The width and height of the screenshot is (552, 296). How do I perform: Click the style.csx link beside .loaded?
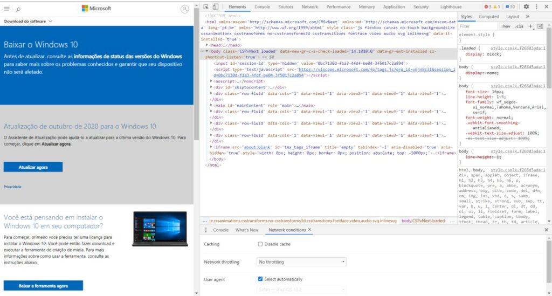click(x=518, y=48)
